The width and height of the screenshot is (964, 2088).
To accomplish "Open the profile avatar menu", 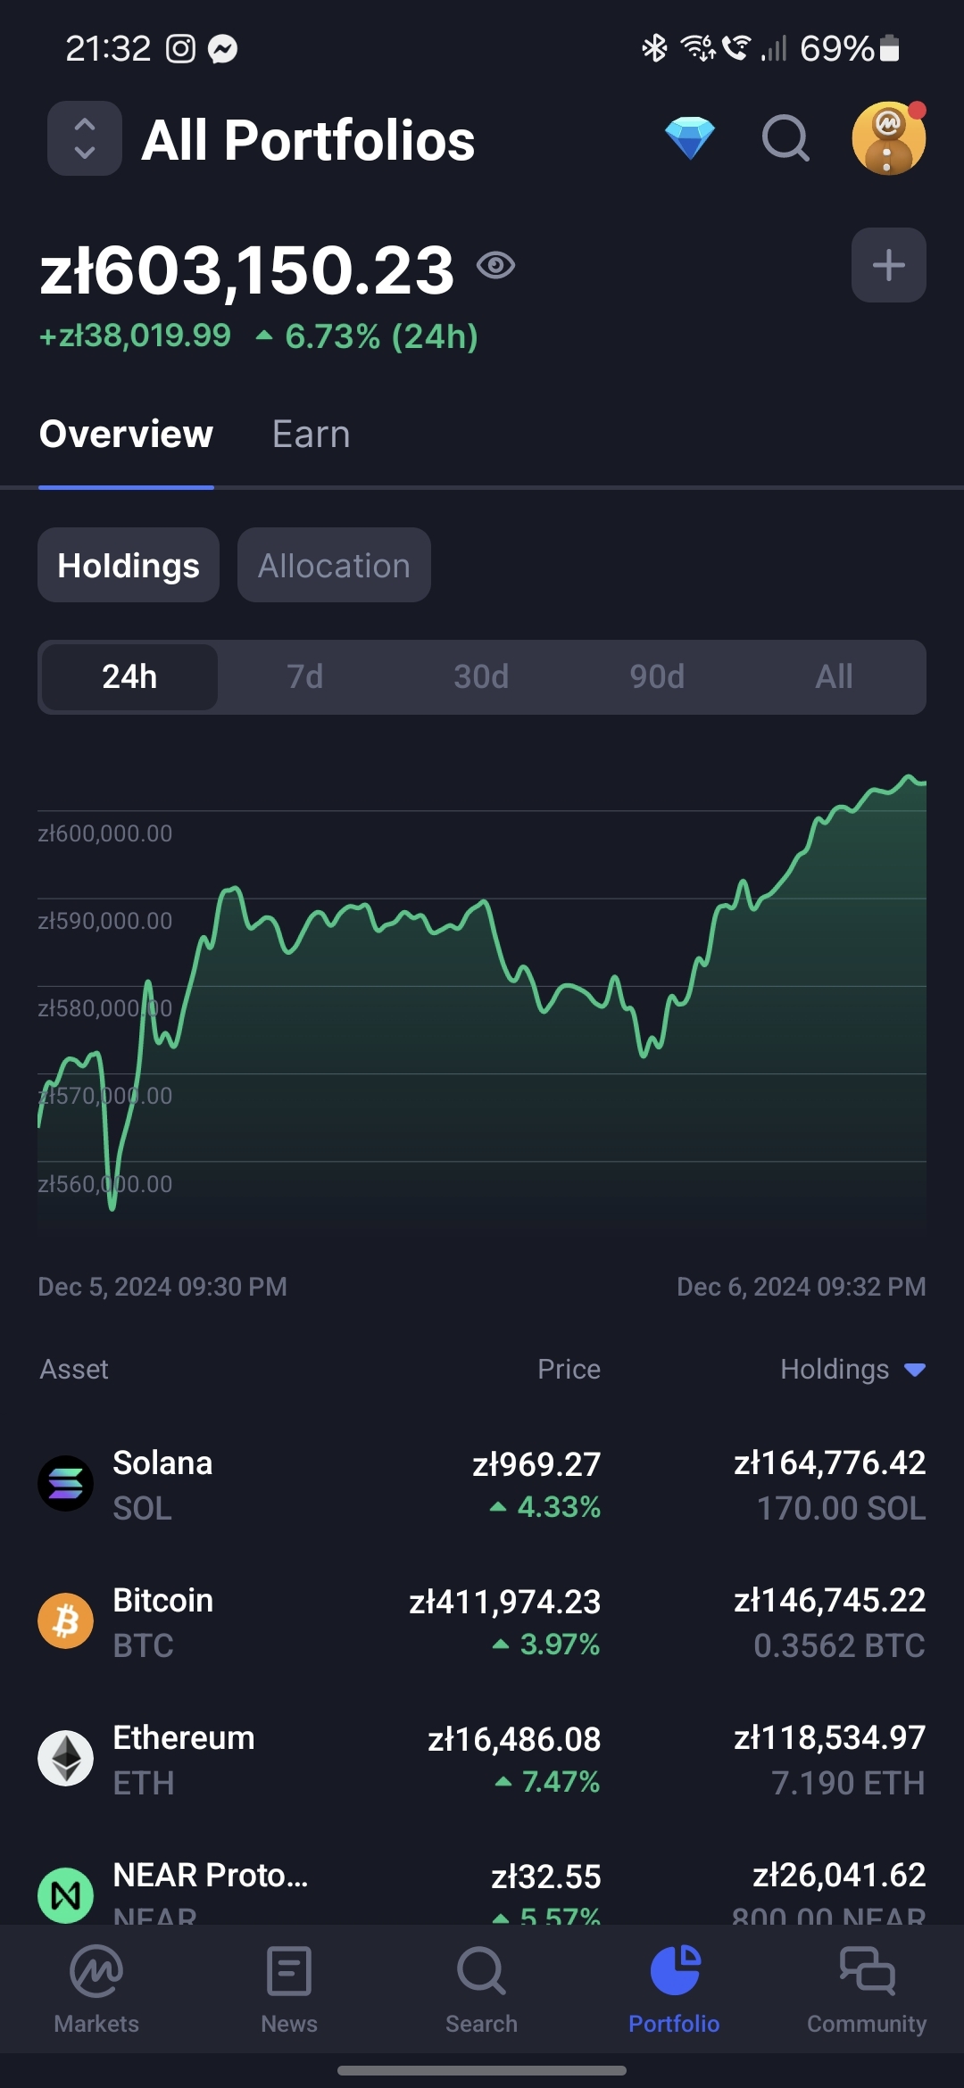I will pyautogui.click(x=888, y=139).
